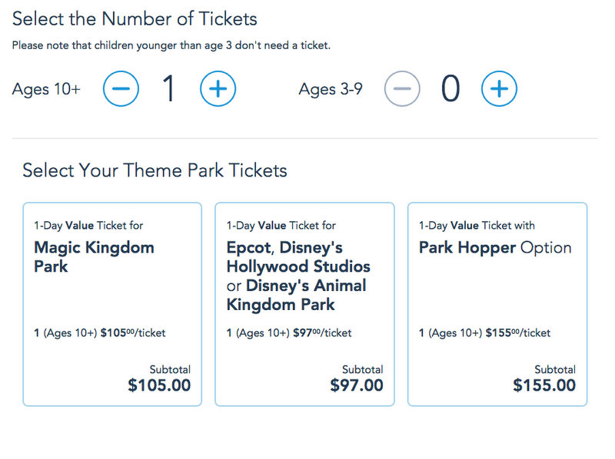Select the Magic Kingdom Park ticket card

point(112,304)
